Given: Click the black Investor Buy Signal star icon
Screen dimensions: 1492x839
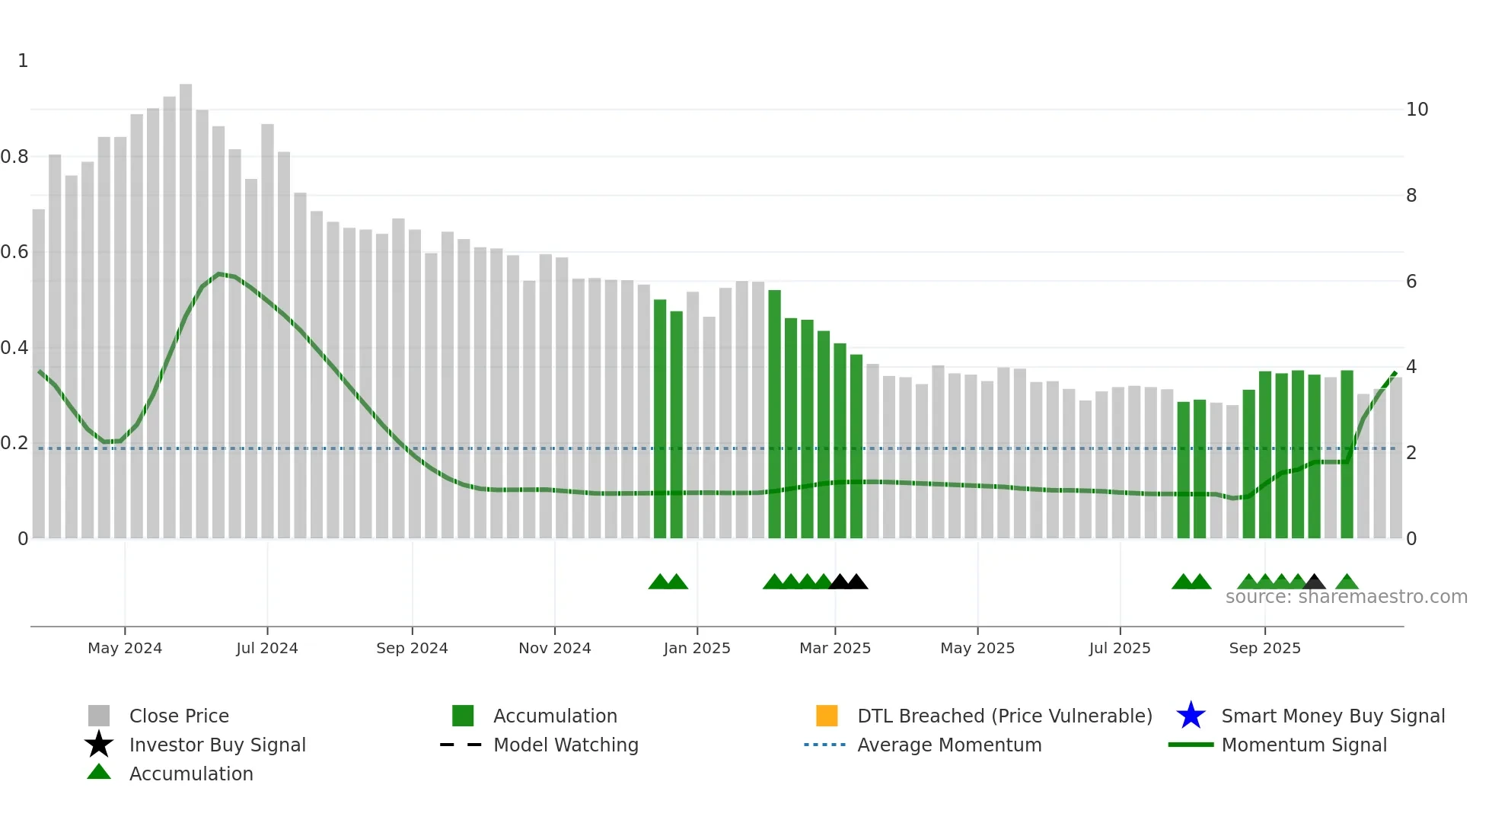Looking at the screenshot, I should (99, 745).
